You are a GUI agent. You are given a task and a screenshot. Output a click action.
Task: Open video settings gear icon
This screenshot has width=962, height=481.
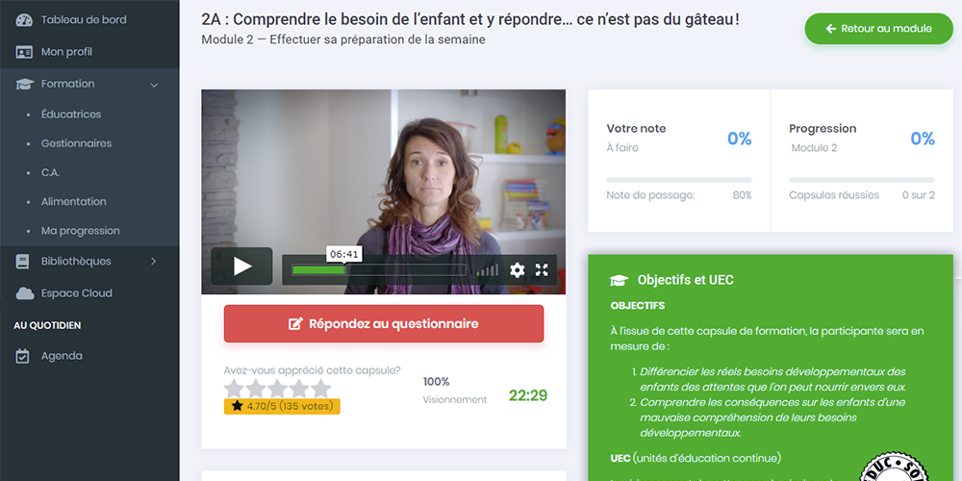click(518, 270)
